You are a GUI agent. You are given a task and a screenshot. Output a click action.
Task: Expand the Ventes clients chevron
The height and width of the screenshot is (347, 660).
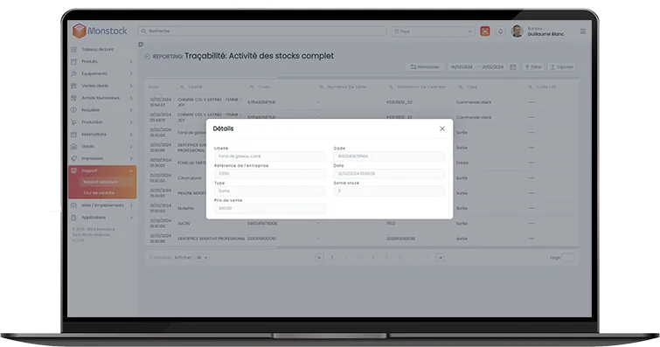131,86
